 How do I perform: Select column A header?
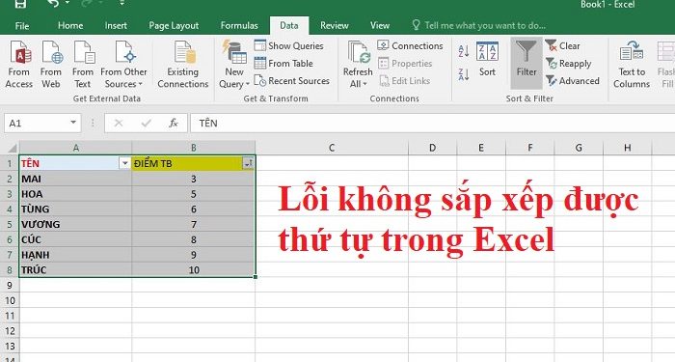pos(76,148)
